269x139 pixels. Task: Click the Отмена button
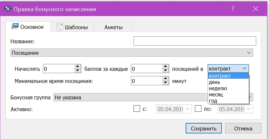(x=243, y=128)
